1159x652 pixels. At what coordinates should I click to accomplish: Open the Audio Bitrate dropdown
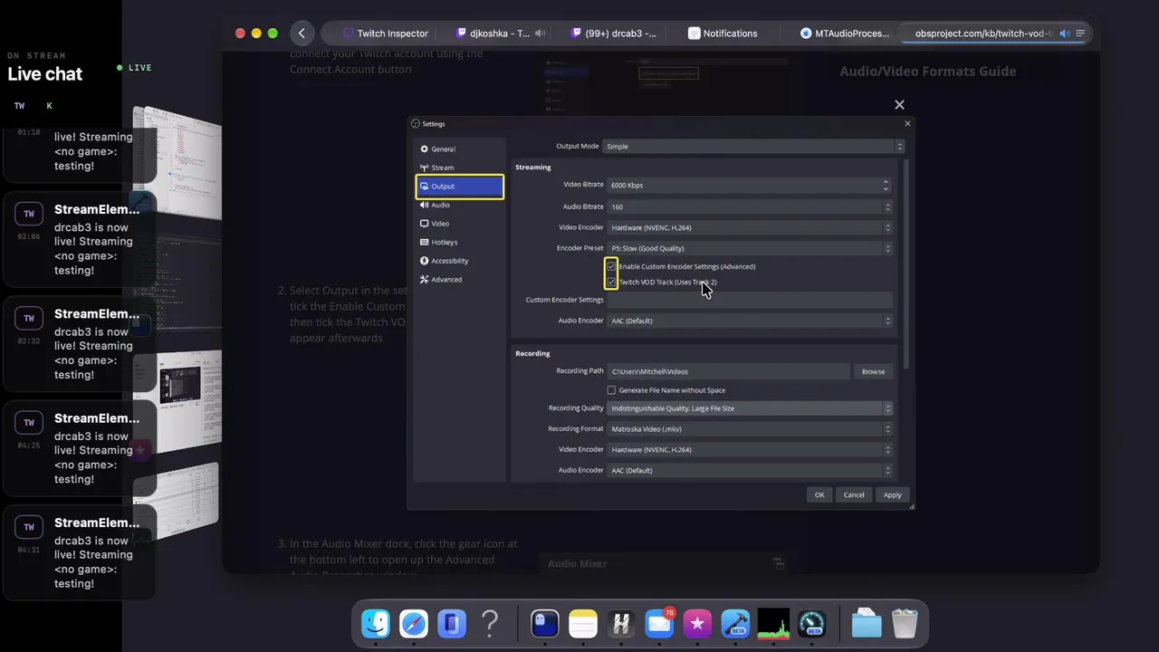(x=751, y=206)
